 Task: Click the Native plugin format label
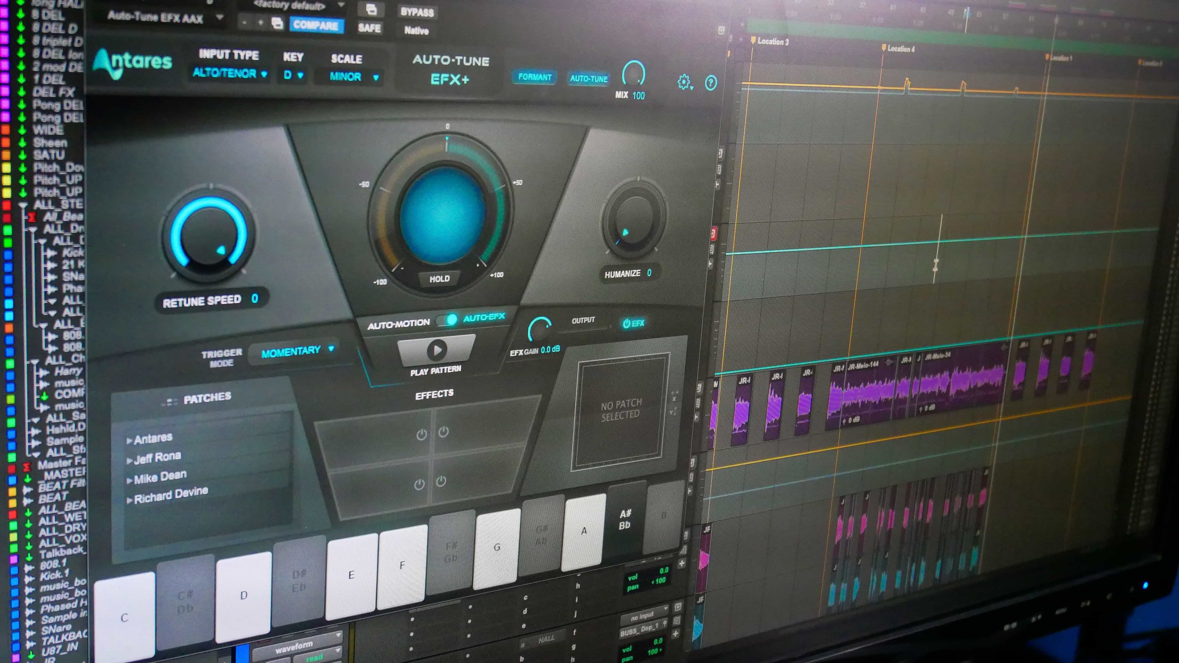click(x=416, y=31)
